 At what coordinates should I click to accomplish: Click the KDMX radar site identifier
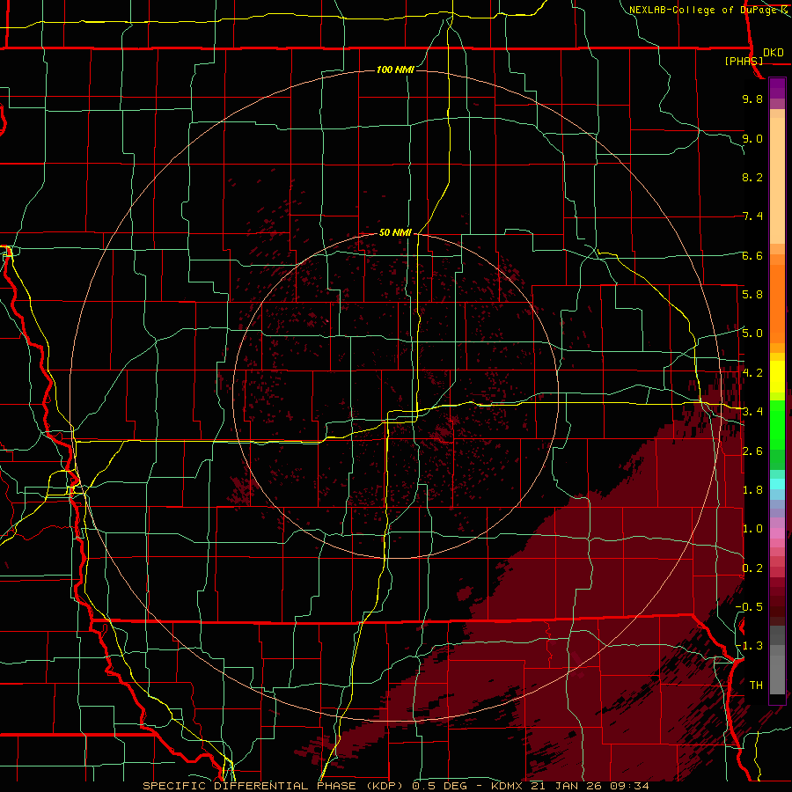[508, 786]
